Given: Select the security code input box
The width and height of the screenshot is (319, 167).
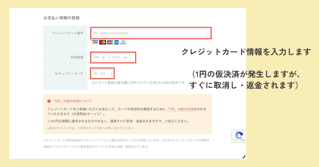Looking at the screenshot, I should [102, 74].
